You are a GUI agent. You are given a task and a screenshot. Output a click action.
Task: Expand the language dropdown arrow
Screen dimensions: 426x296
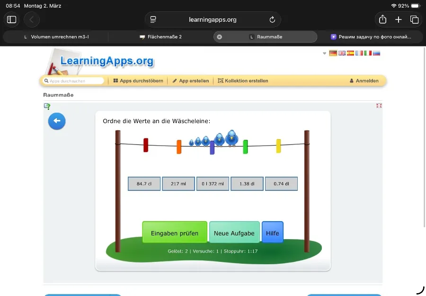pos(324,53)
